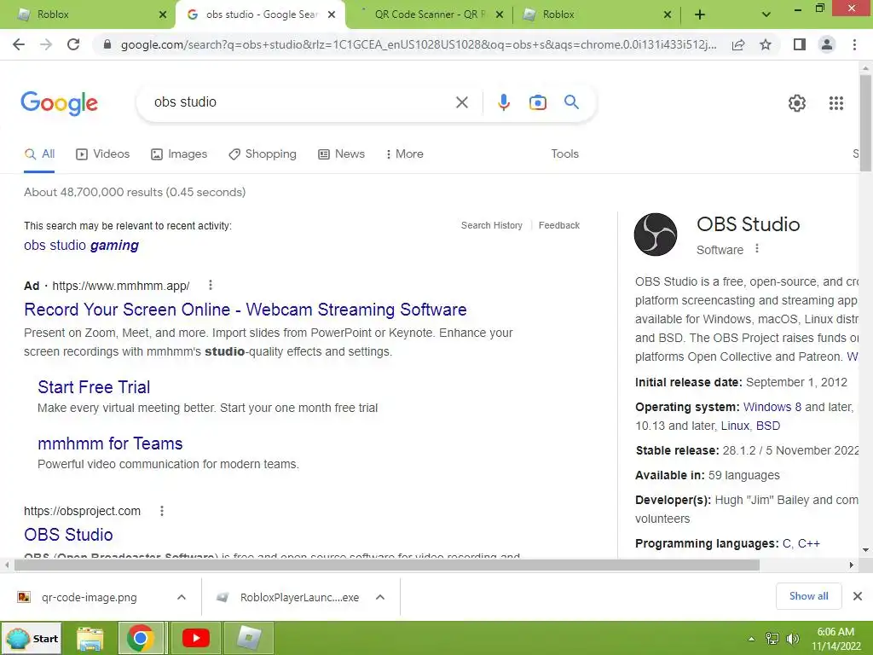
Task: Open the Search History link
Action: (x=492, y=225)
